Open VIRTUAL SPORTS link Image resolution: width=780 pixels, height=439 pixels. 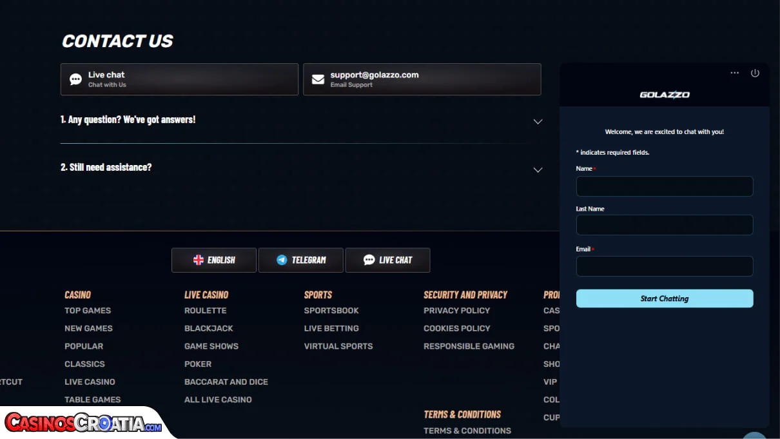point(338,346)
